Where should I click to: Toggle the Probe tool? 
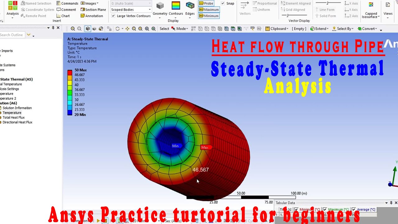206,3
